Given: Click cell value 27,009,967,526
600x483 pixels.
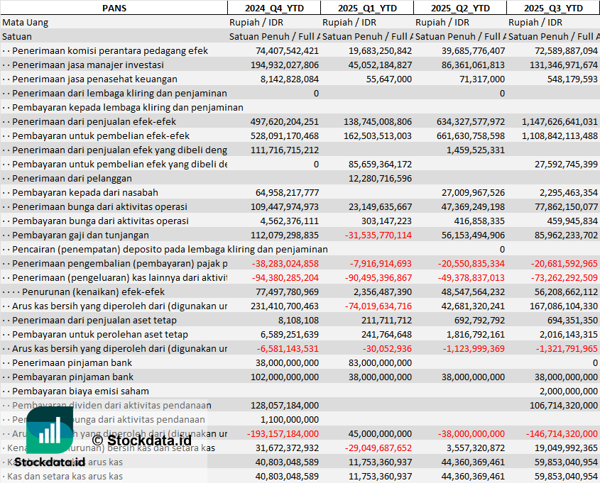Looking at the screenshot, I should click(x=474, y=193).
